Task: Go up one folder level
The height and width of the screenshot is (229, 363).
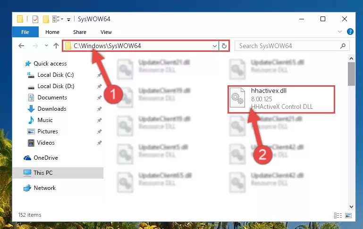Action: (56, 46)
